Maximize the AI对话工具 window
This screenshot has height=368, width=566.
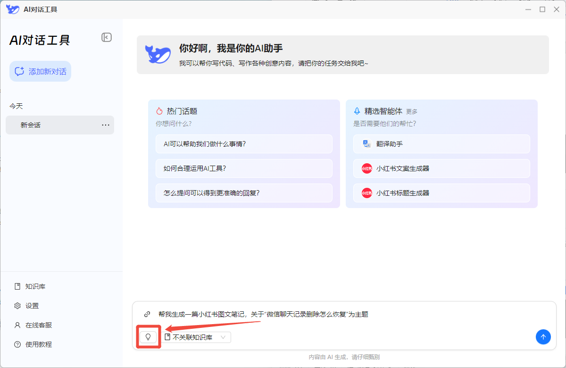pyautogui.click(x=542, y=9)
